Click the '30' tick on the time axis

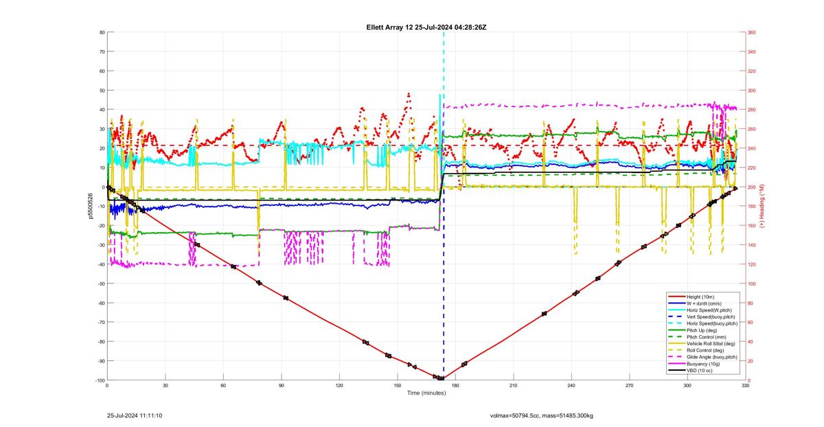tap(165, 386)
